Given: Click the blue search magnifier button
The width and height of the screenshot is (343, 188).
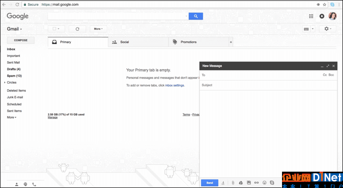Looking at the screenshot, I should coord(196,16).
